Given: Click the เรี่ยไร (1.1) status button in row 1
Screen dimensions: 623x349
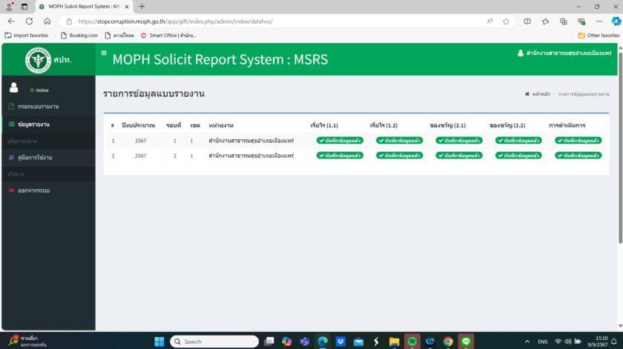Looking at the screenshot, I should (340, 141).
